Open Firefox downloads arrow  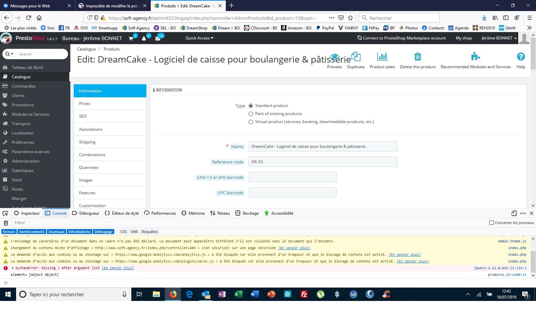tap(484, 18)
